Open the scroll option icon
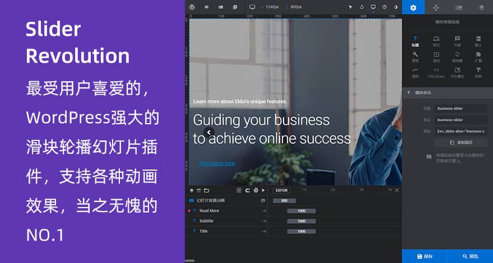This screenshot has height=263, width=493. 436,57
